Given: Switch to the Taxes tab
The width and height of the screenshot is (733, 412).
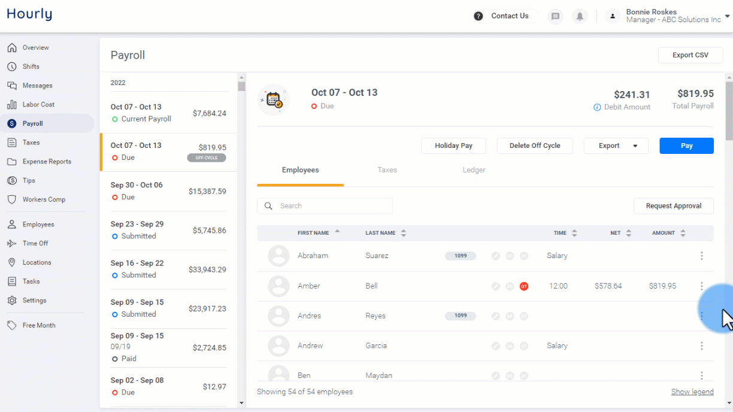Looking at the screenshot, I should pyautogui.click(x=387, y=170).
